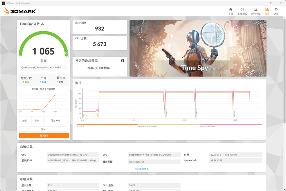Open the 显示详细信息 link
Image resolution: width=286 pixels, height=191 pixels.
point(142,169)
